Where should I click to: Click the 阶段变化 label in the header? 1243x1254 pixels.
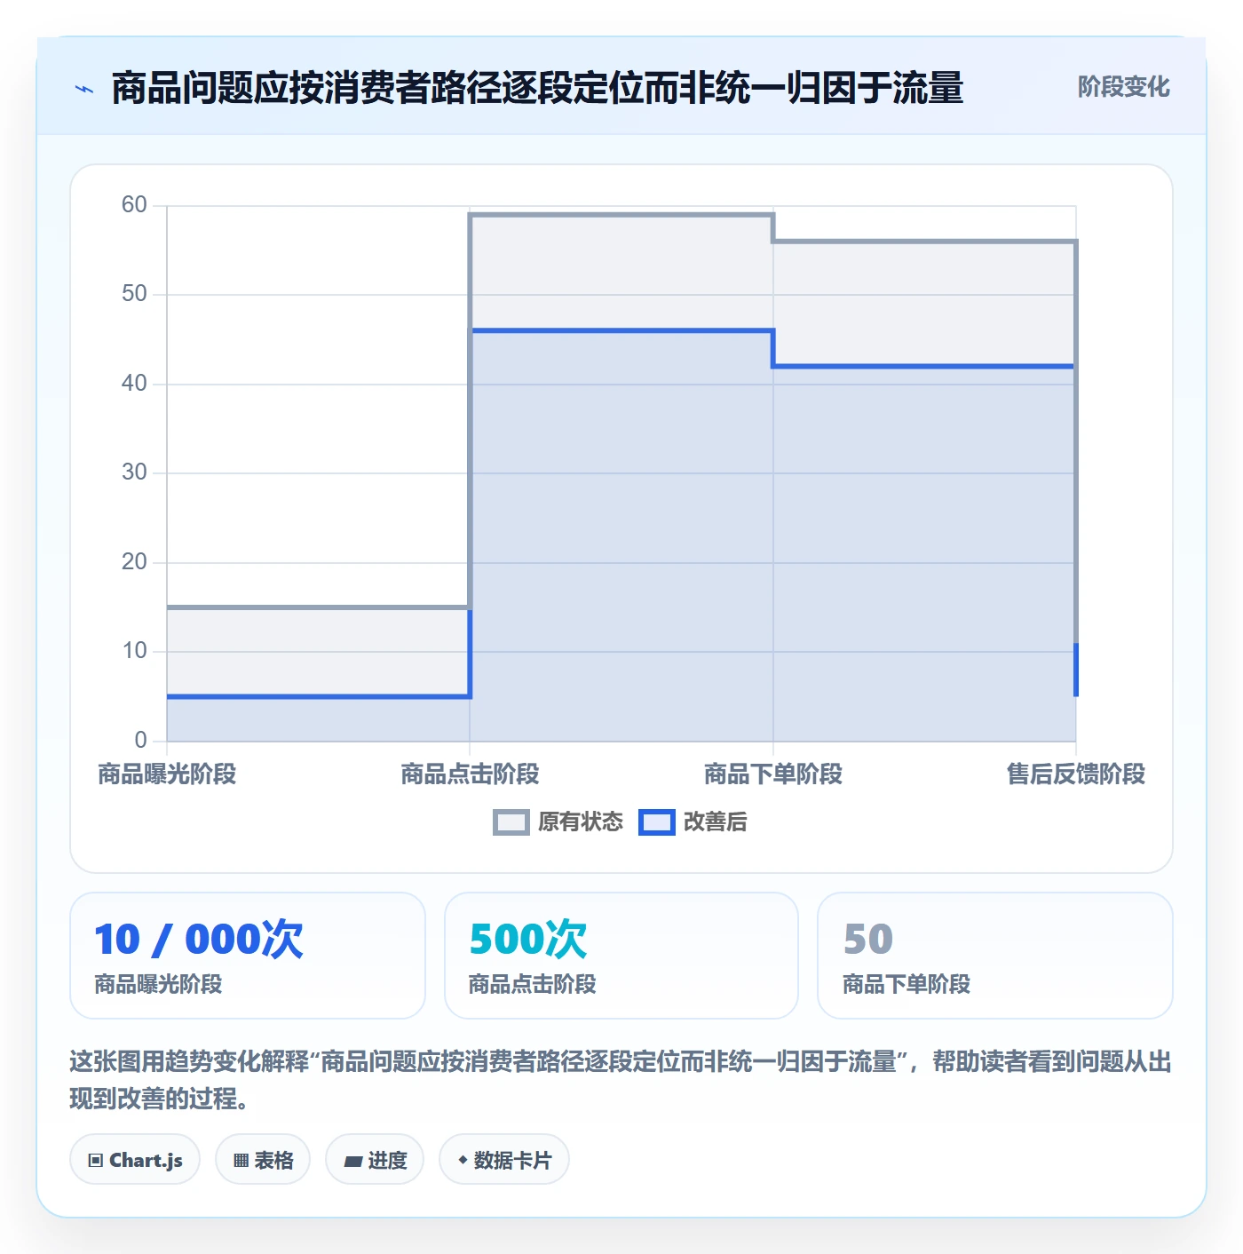pyautogui.click(x=1123, y=87)
